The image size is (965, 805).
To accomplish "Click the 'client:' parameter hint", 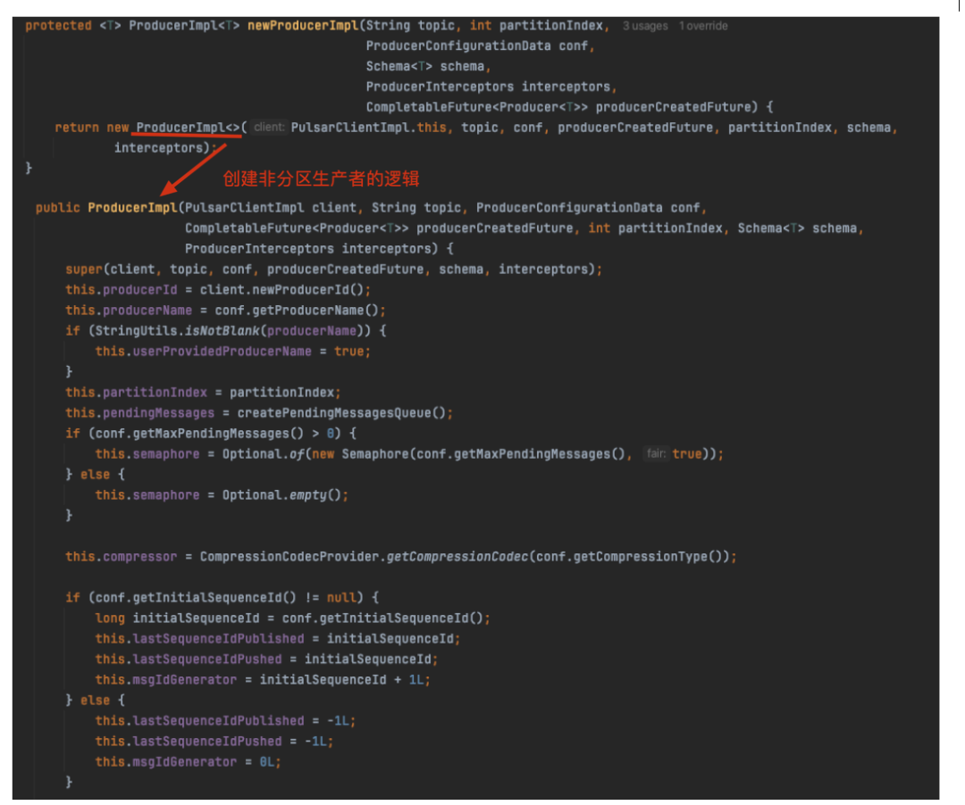I will pos(269,128).
